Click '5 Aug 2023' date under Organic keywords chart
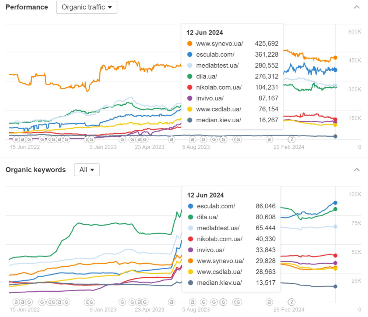Image resolution: width=368 pixels, height=317 pixels. pos(196,310)
